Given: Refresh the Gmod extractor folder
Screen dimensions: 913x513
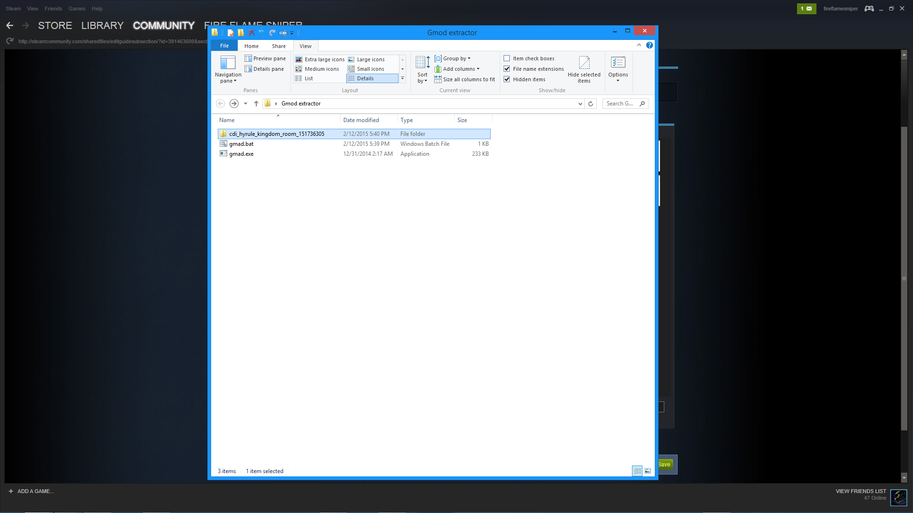Looking at the screenshot, I should 591,104.
